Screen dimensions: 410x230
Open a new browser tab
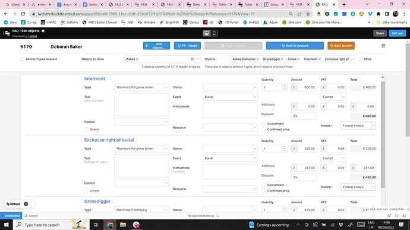[344, 4]
